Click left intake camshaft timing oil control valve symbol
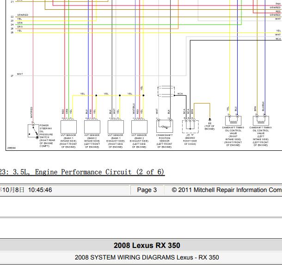Screen dimensions: 282x278 261,121
